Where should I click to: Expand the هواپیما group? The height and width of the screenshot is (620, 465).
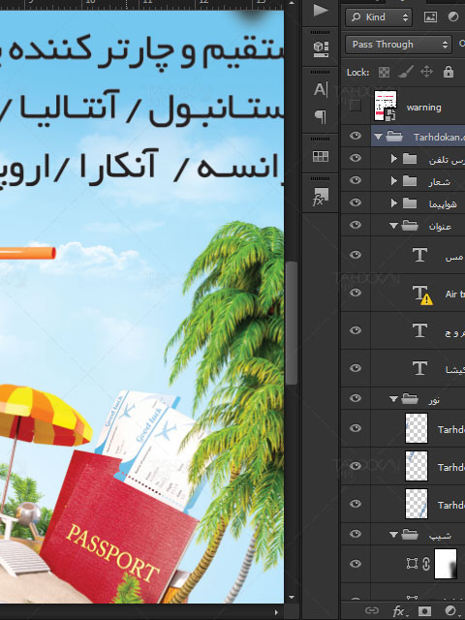[393, 202]
